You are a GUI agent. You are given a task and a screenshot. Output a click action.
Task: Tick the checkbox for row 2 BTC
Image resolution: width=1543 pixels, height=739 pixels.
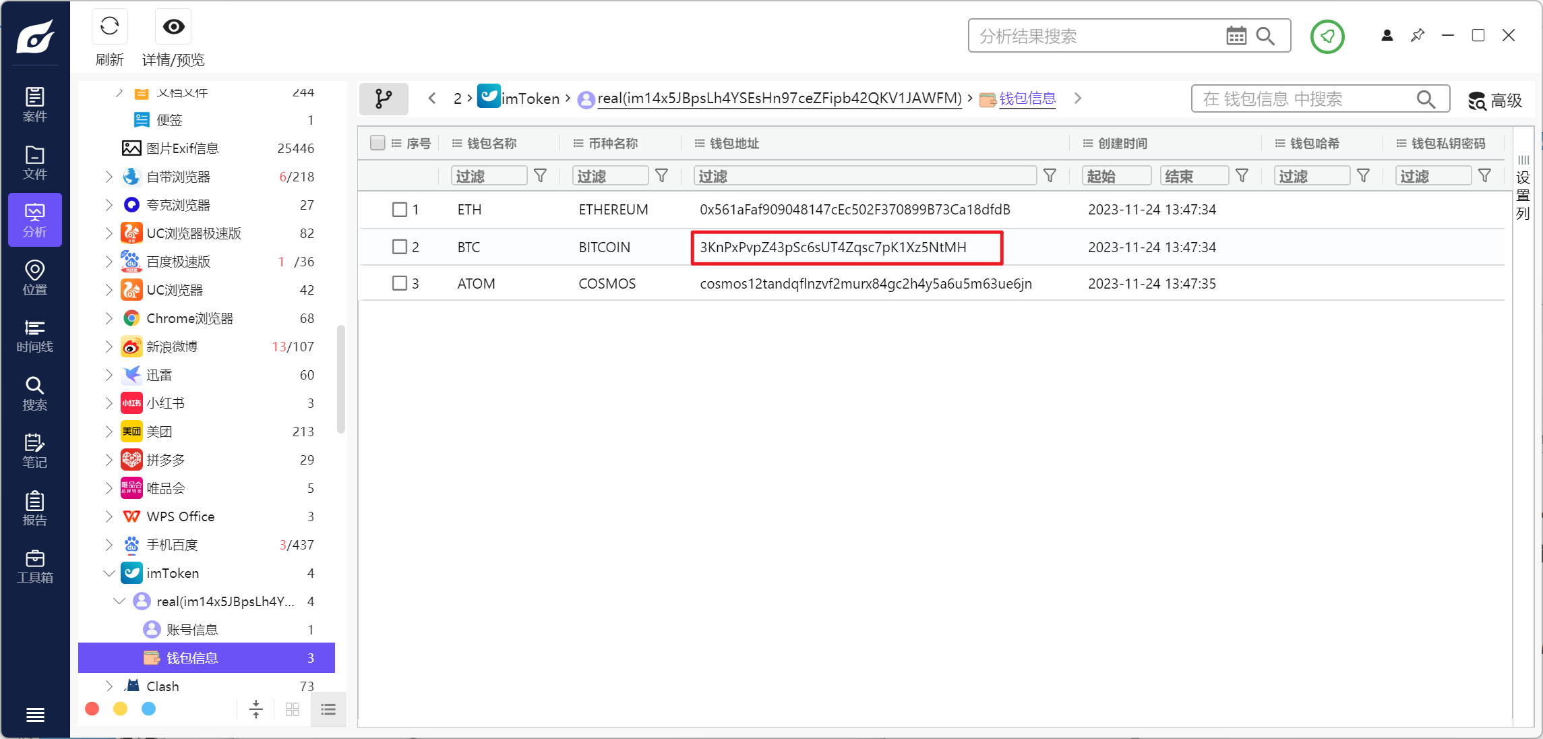pyautogui.click(x=400, y=247)
